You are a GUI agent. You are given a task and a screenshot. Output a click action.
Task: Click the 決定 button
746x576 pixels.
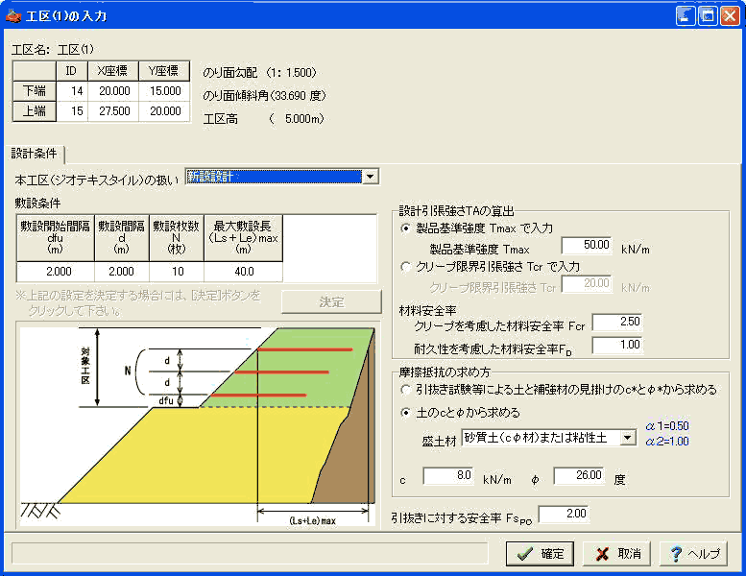point(331,301)
